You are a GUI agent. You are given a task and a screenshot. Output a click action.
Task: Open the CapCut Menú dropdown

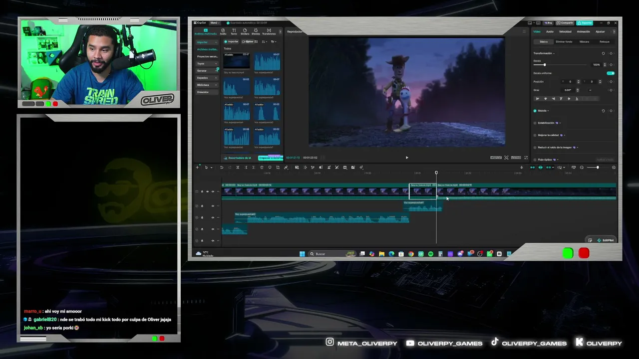(x=215, y=23)
